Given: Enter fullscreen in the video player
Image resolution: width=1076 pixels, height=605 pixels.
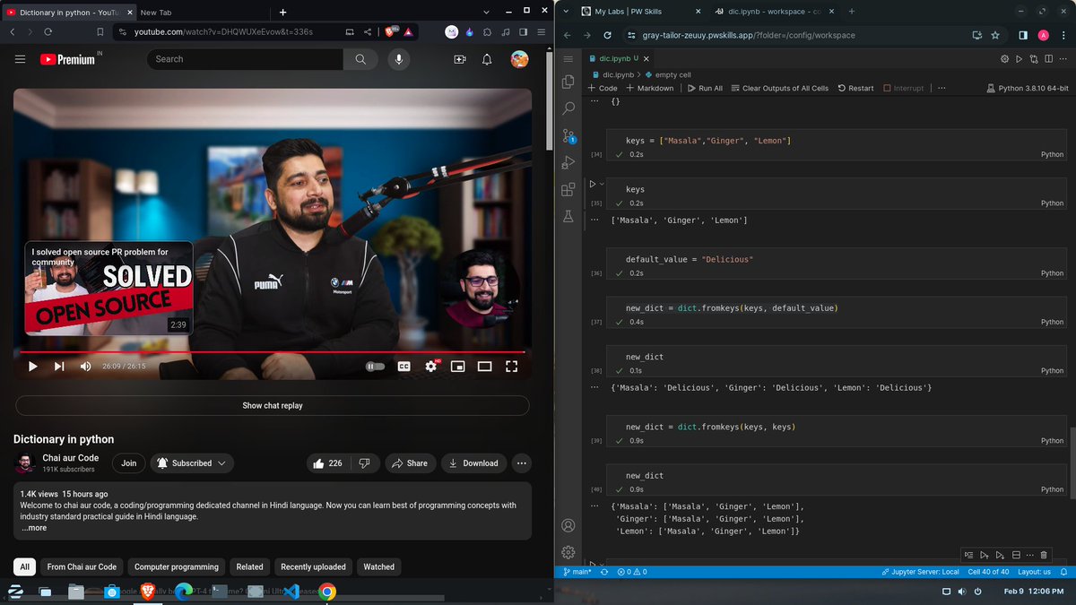Looking at the screenshot, I should (x=512, y=366).
